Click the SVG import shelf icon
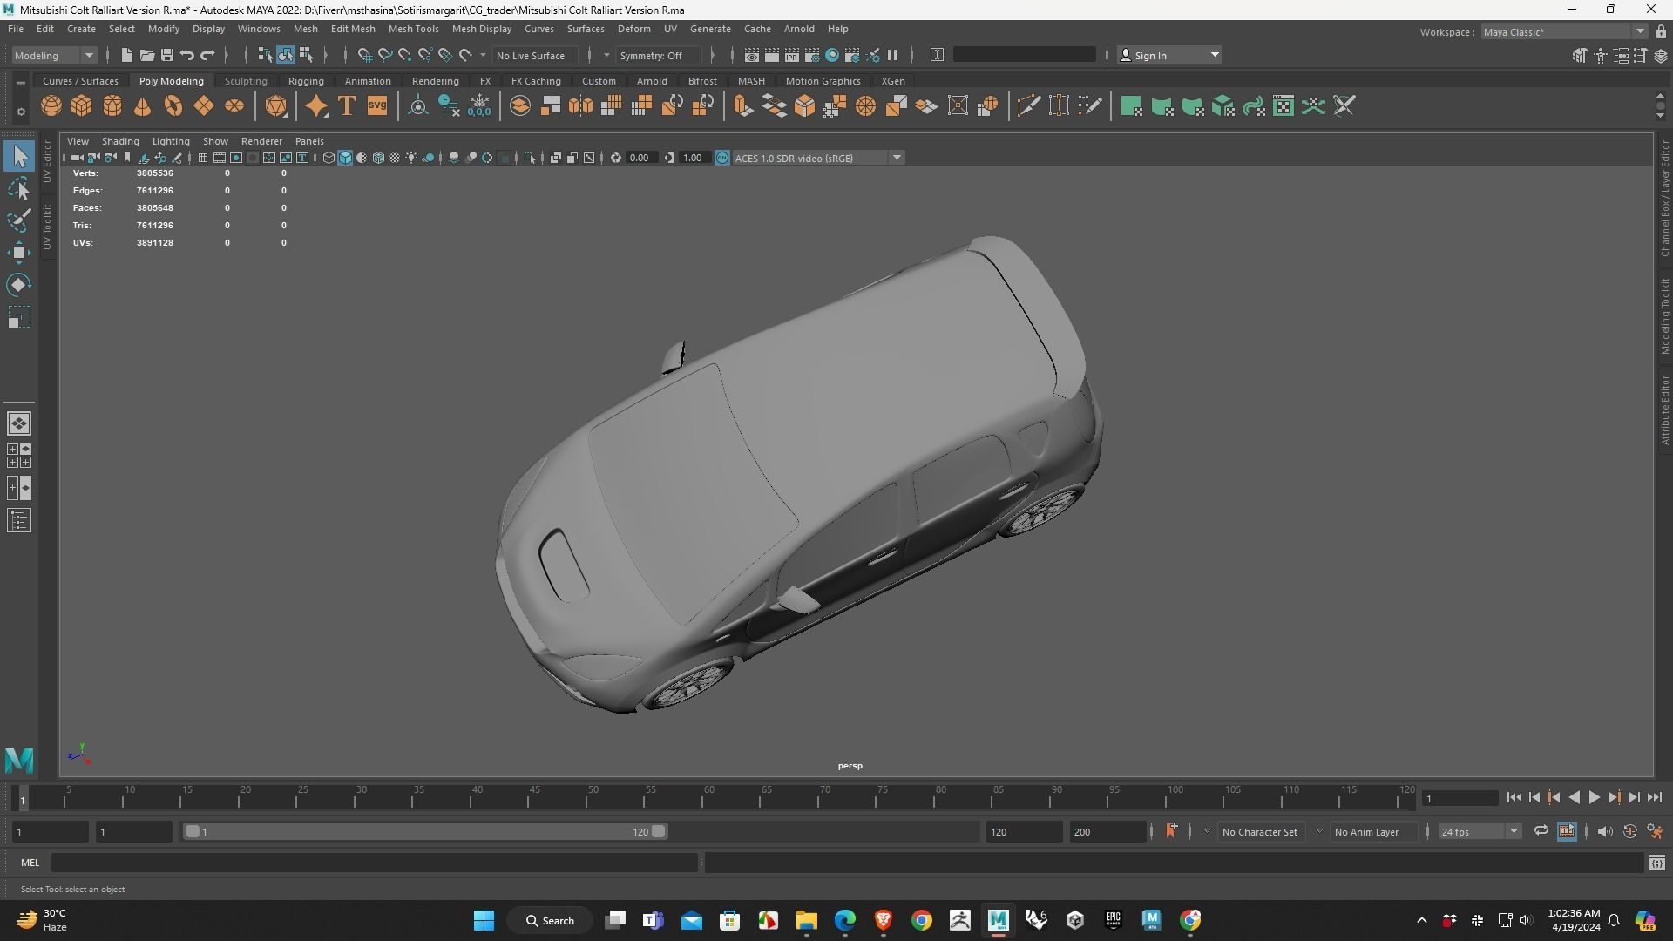Viewport: 1673px width, 941px height. point(377,106)
